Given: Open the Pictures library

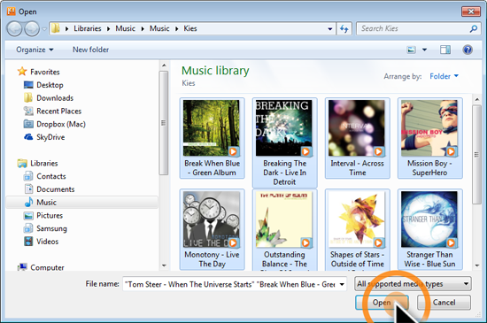Looking at the screenshot, I should [x=50, y=215].
